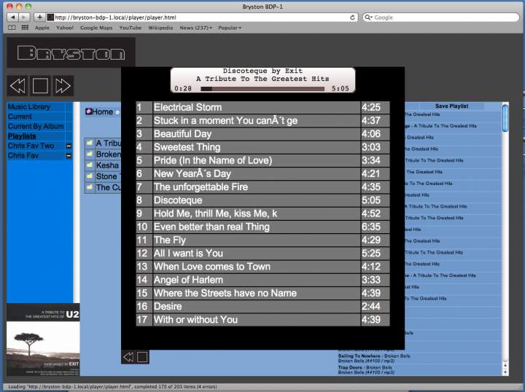
Task: Open the Yahoo! bookmark link
Action: [x=65, y=28]
